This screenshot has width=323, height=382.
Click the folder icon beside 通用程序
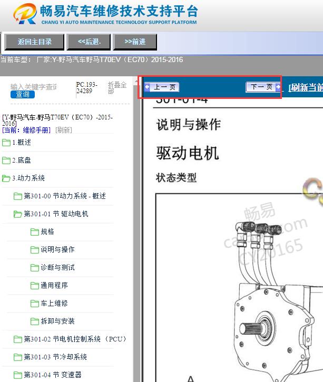point(35,286)
